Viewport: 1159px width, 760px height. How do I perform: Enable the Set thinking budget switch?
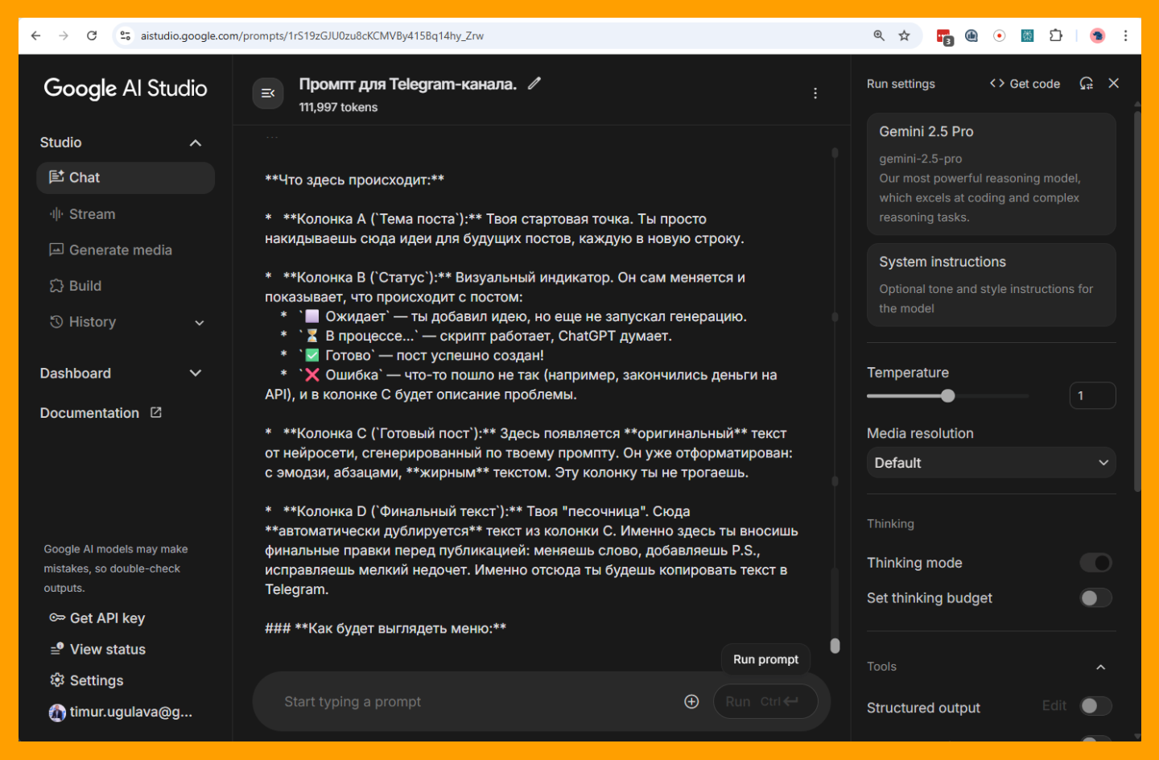point(1095,598)
